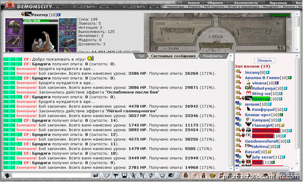Click system messages scroll up arrow
Screen dimensions: 303x182
click(231, 56)
